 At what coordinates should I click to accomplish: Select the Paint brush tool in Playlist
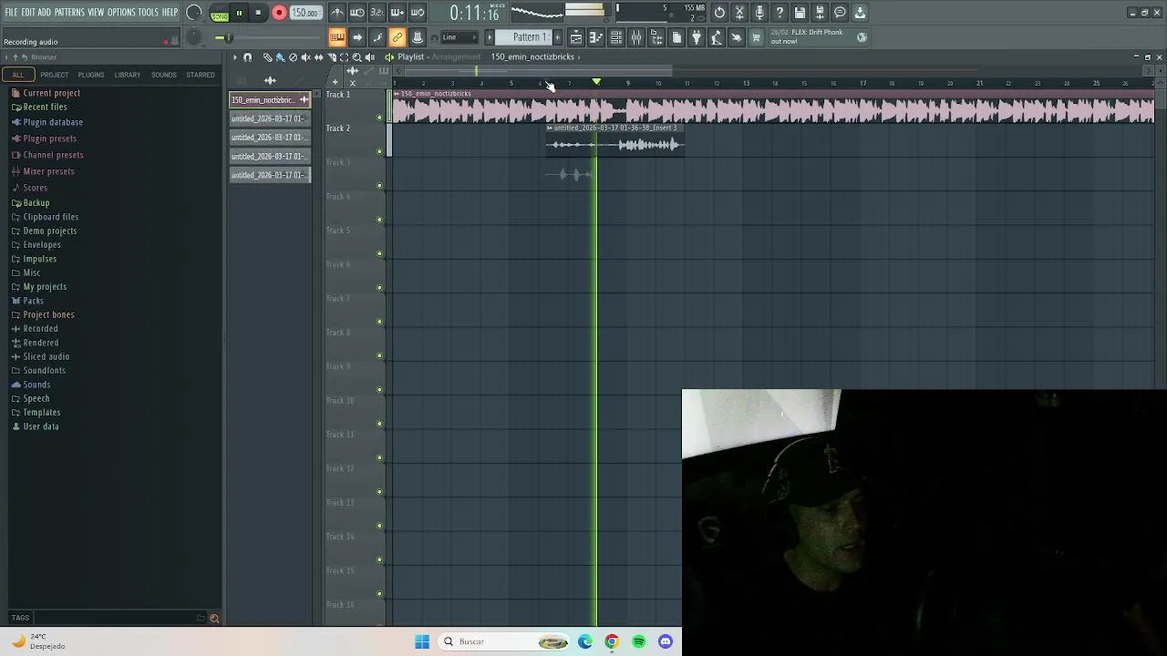(x=280, y=57)
